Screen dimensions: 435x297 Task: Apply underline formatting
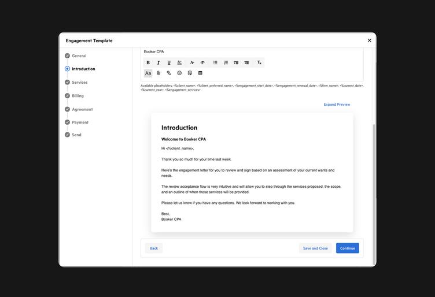click(x=169, y=62)
